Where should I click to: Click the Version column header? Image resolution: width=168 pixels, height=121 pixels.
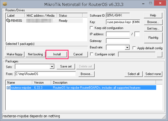(x=42, y=83)
